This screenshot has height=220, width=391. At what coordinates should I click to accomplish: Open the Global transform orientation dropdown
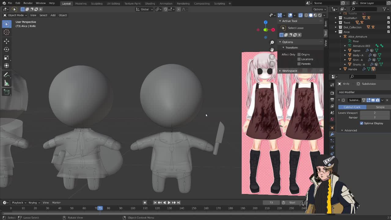(144, 9)
